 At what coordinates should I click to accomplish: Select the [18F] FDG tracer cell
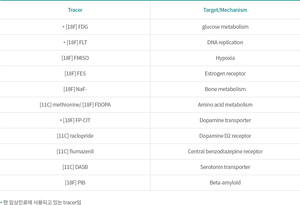[x=75, y=27]
